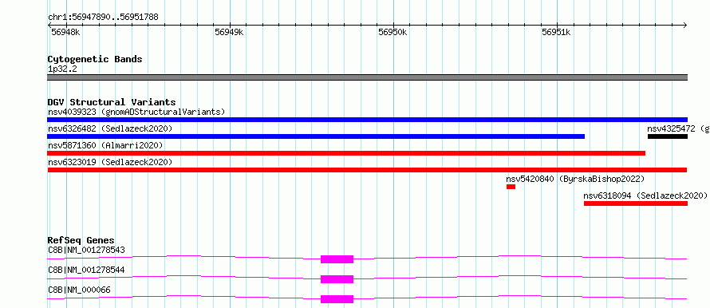The image size is (710, 308).
Task: Click the DGV Structural Variants track title
Action: [x=112, y=102]
